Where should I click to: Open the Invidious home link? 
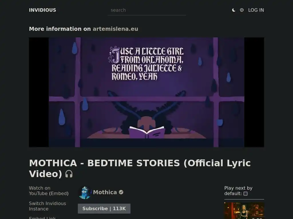tap(42, 10)
